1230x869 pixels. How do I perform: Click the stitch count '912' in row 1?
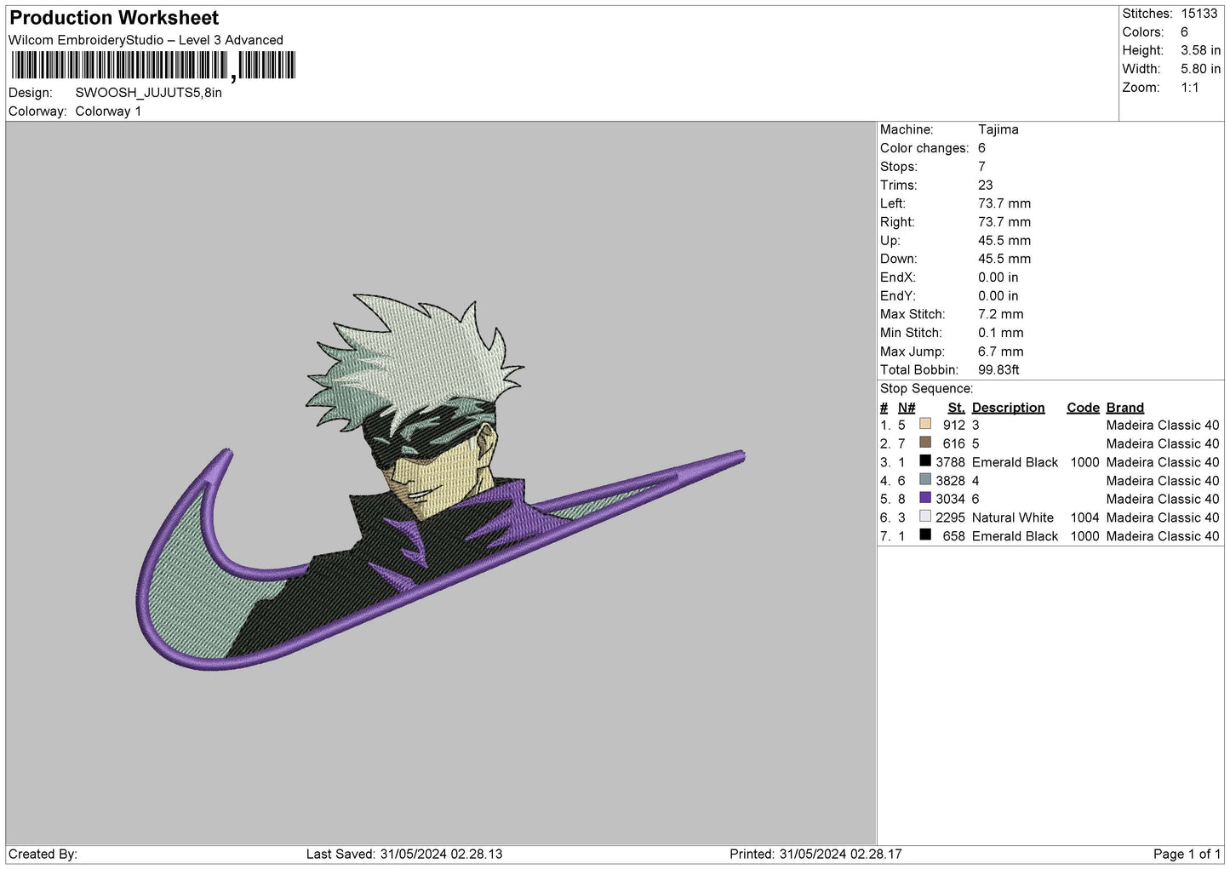953,426
